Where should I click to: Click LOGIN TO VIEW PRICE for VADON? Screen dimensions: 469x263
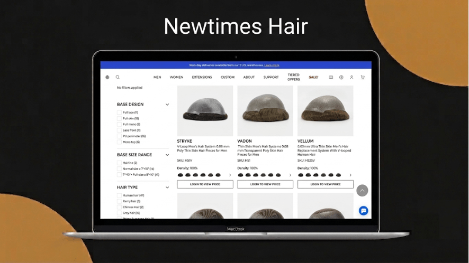point(265,184)
